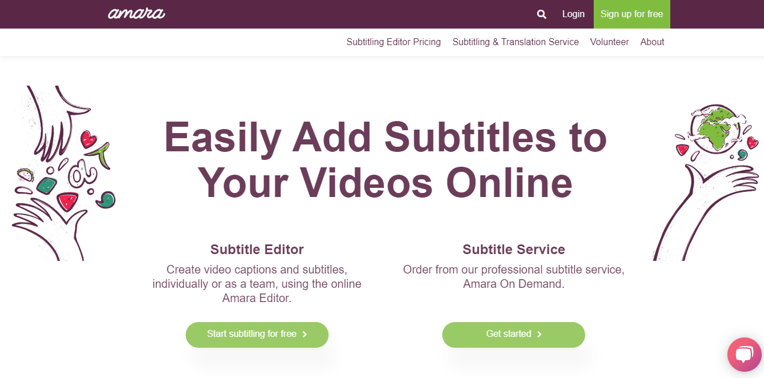Go to Login page

coord(573,14)
